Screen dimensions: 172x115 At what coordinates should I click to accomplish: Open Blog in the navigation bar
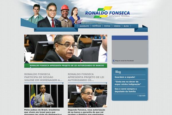point(126,26)
